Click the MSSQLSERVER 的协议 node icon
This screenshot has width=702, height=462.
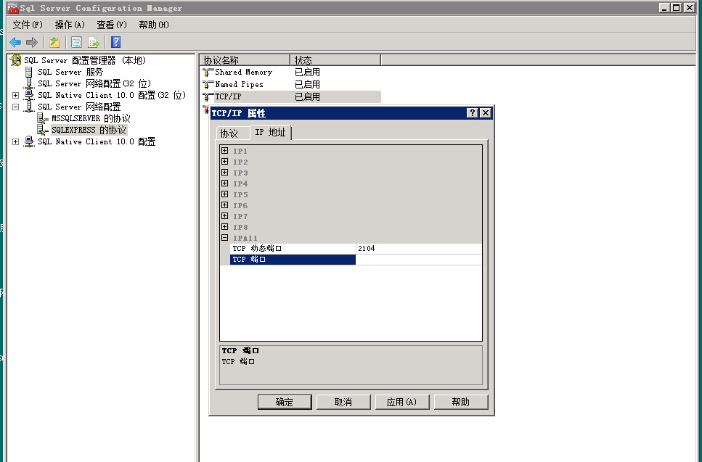point(43,118)
